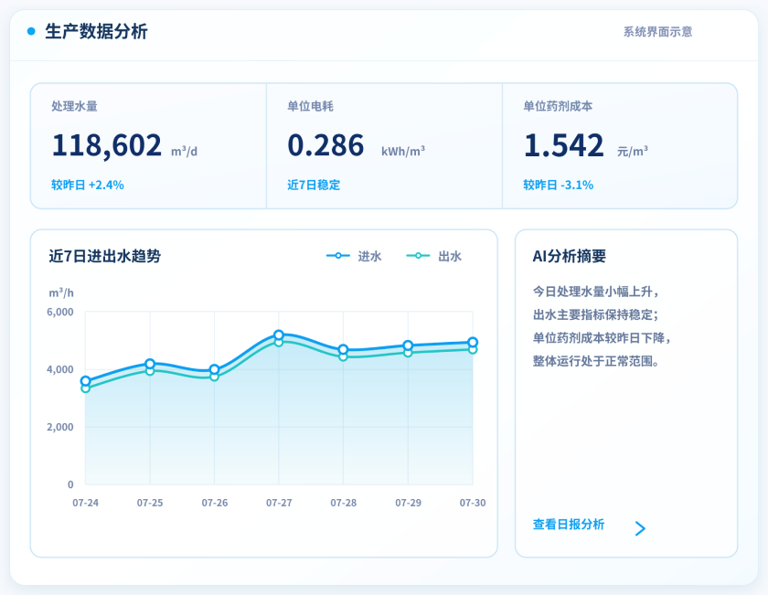Click the arrow next to 查看日报分析
This screenshot has width=768, height=595.
(x=640, y=528)
